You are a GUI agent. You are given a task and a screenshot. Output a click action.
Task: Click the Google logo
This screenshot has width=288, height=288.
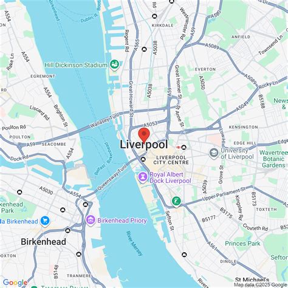click(x=15, y=283)
